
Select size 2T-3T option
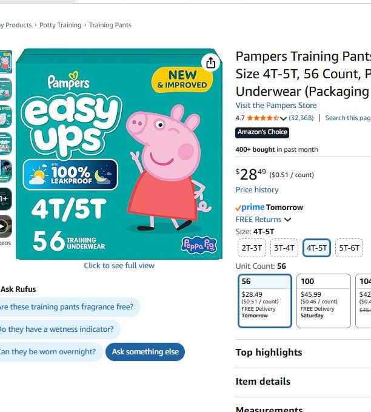coord(252,248)
